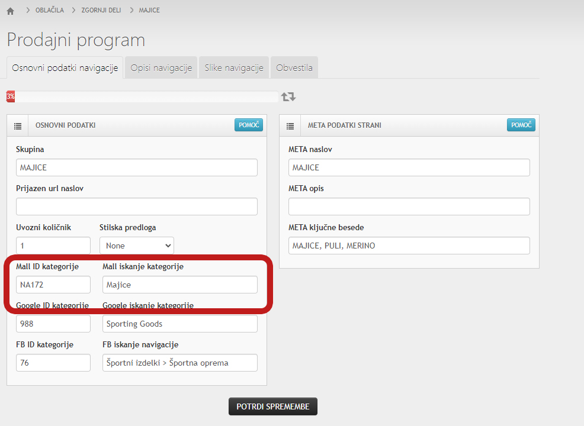Open ZGORNJI DELI breadcrumb link
This screenshot has width=584, height=426.
(101, 11)
